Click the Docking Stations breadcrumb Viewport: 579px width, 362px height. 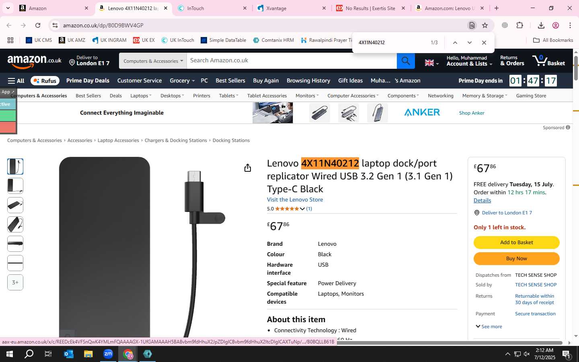[x=231, y=140]
